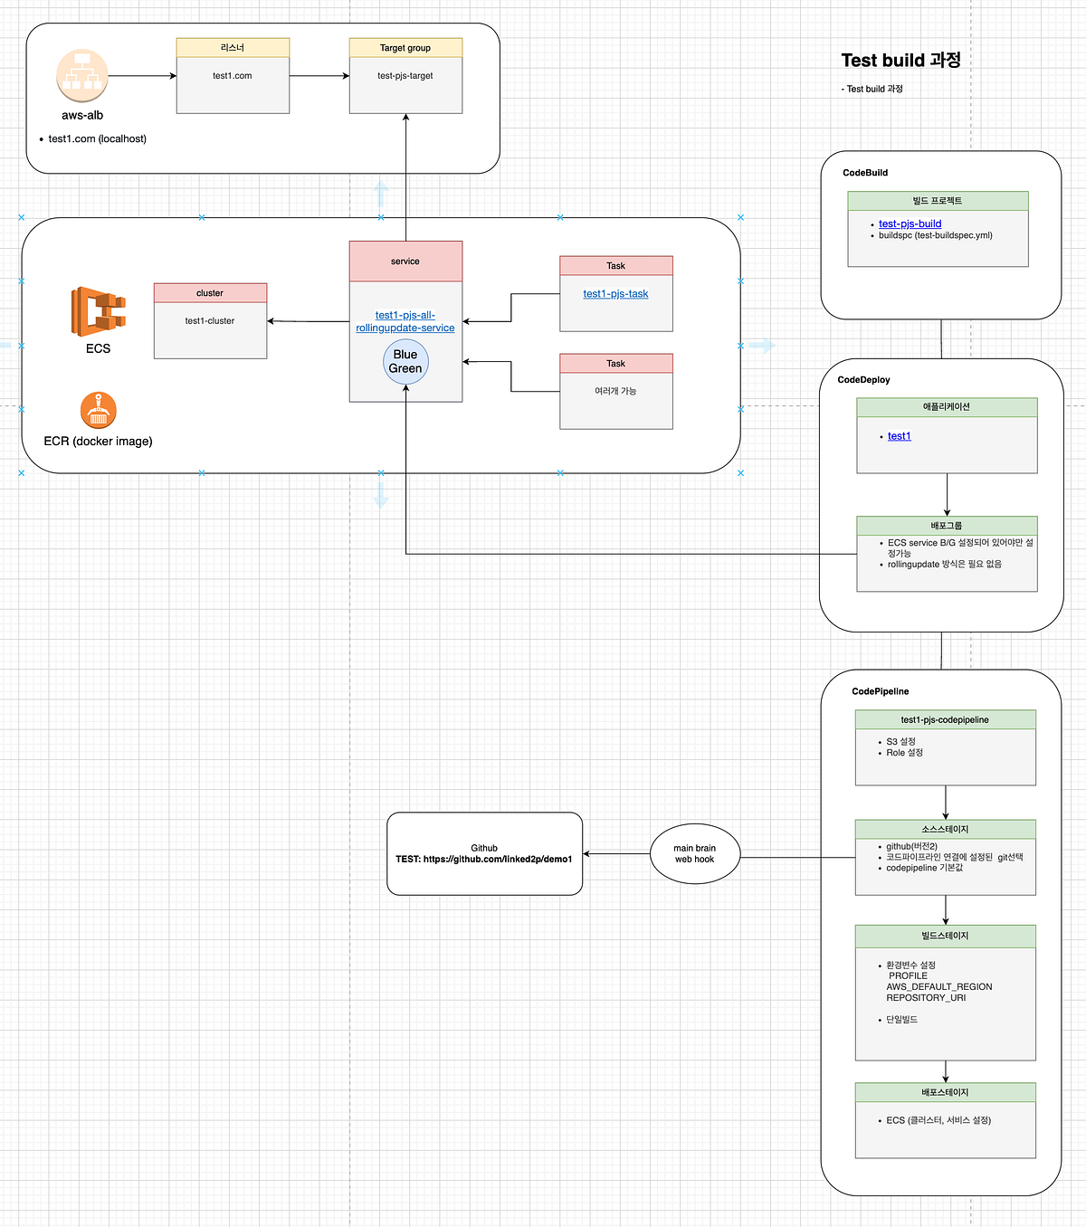This screenshot has height=1227, width=1086.
Task: Click the Blue Green circle badge
Action: 405,361
